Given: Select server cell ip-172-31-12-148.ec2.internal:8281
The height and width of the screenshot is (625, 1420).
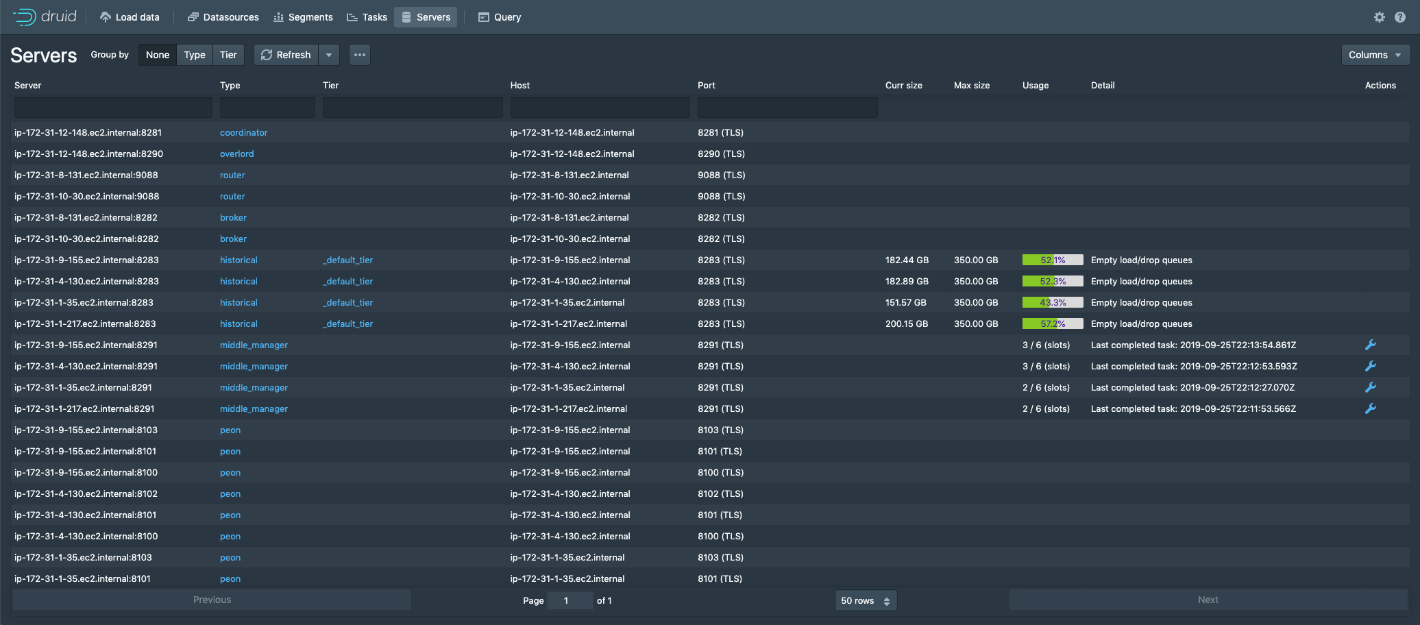Looking at the screenshot, I should tap(88, 132).
